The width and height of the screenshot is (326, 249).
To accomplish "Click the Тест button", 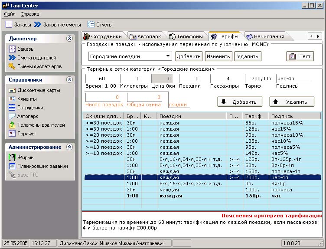I will point(300,56).
